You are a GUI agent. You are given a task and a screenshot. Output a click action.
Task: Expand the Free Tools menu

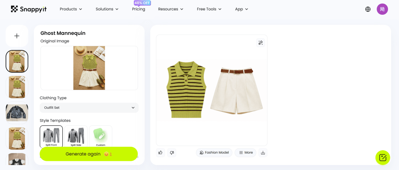(209, 9)
